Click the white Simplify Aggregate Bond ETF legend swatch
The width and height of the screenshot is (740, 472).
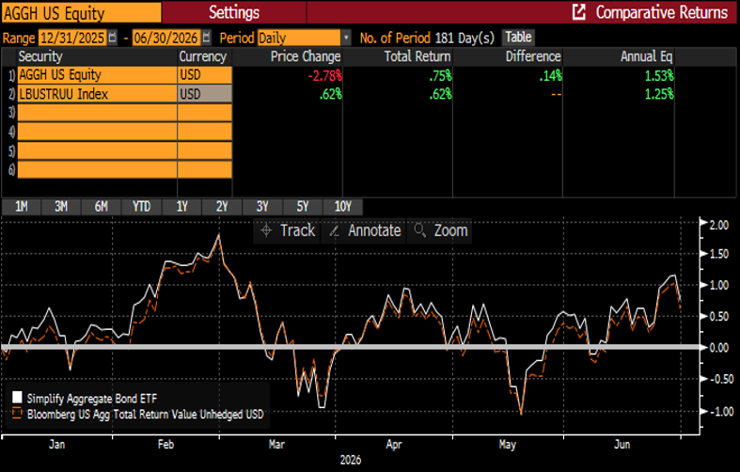tap(17, 398)
